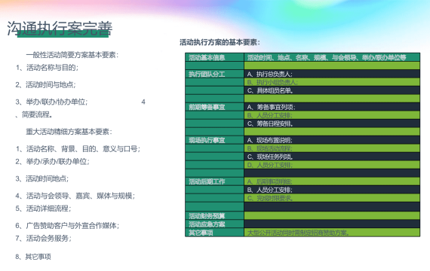Viewport: 430px width, 271px height.
Task: Select B、人员分工安排 below 筹备事宜列项
Action: point(332,115)
